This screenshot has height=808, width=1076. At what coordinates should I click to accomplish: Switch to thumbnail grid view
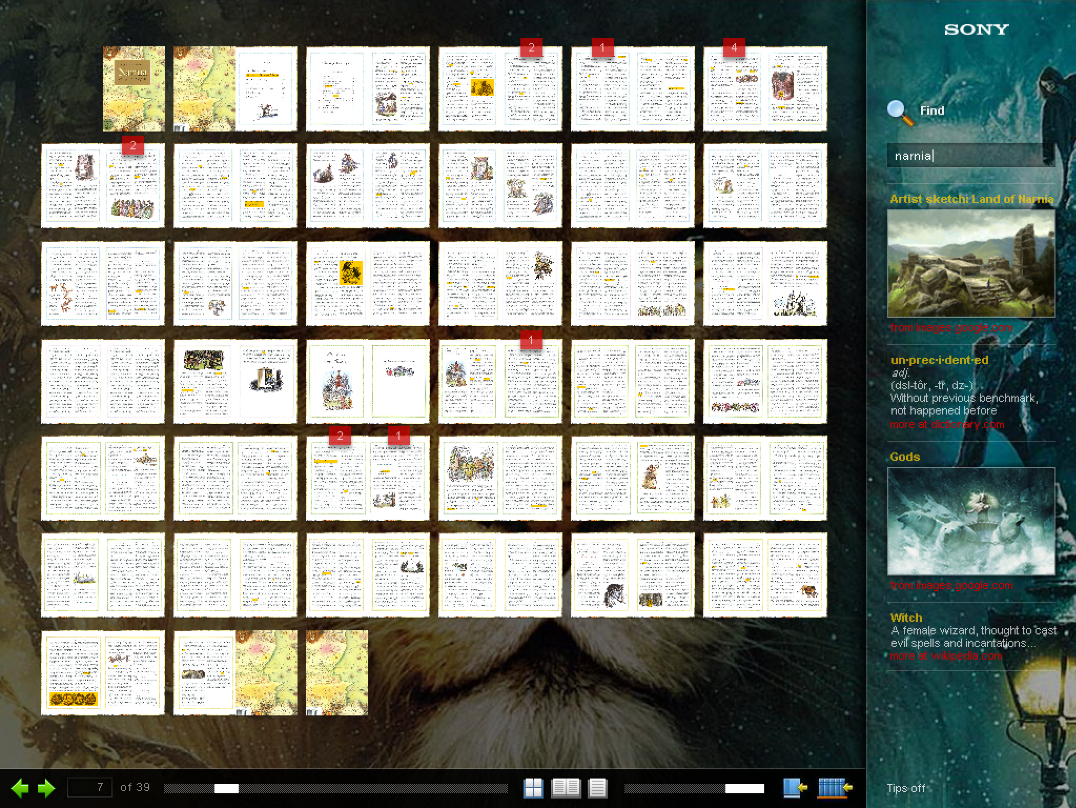[x=533, y=788]
